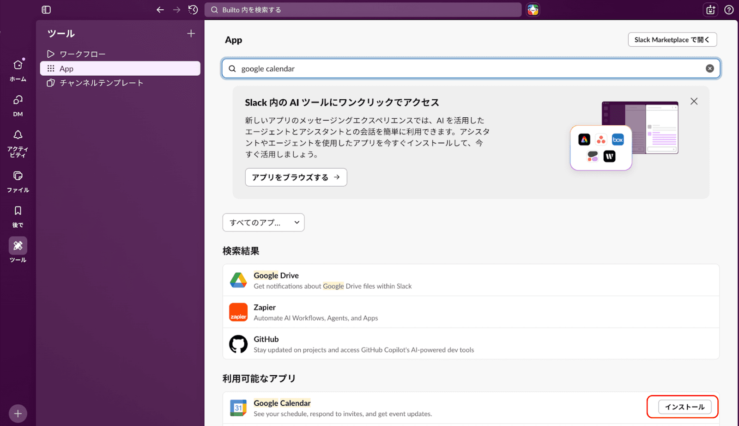Click アプリをブラウズする button

296,177
